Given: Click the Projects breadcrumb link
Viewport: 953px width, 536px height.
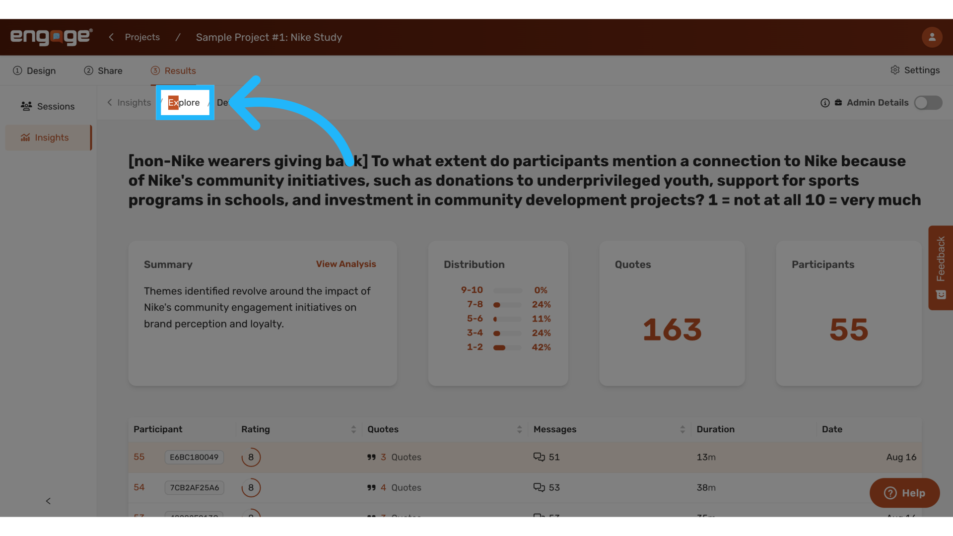Looking at the screenshot, I should tap(142, 37).
